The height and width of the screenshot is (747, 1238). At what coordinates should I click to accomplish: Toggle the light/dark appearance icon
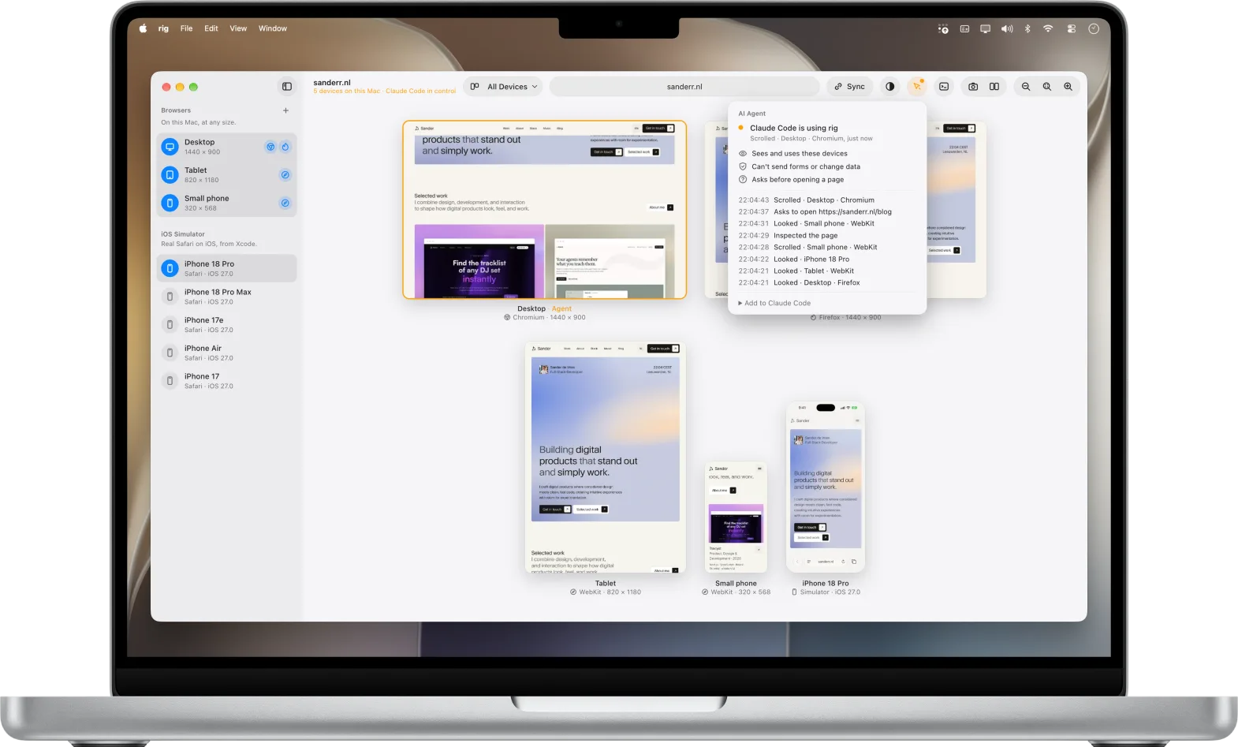coord(890,87)
